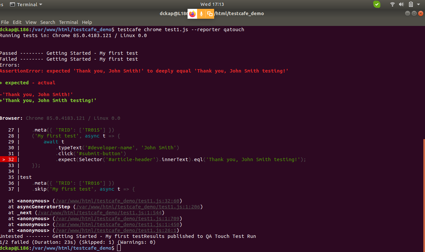
Task: Click the 'Running tests in:' line
Action: pos(73,35)
